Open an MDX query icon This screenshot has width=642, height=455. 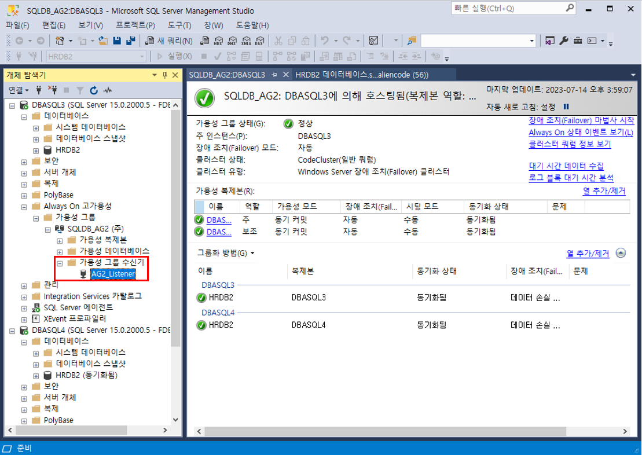(x=218, y=41)
